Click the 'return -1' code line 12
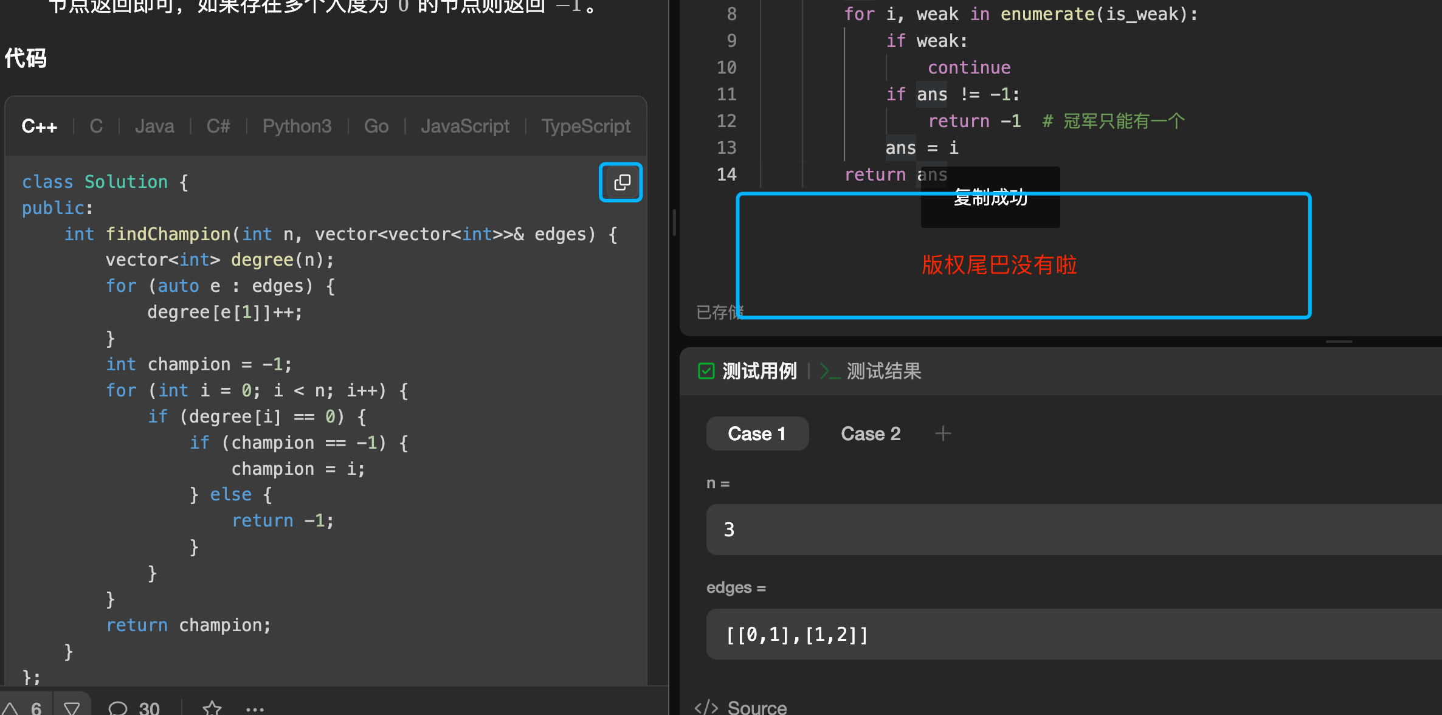 click(x=974, y=121)
